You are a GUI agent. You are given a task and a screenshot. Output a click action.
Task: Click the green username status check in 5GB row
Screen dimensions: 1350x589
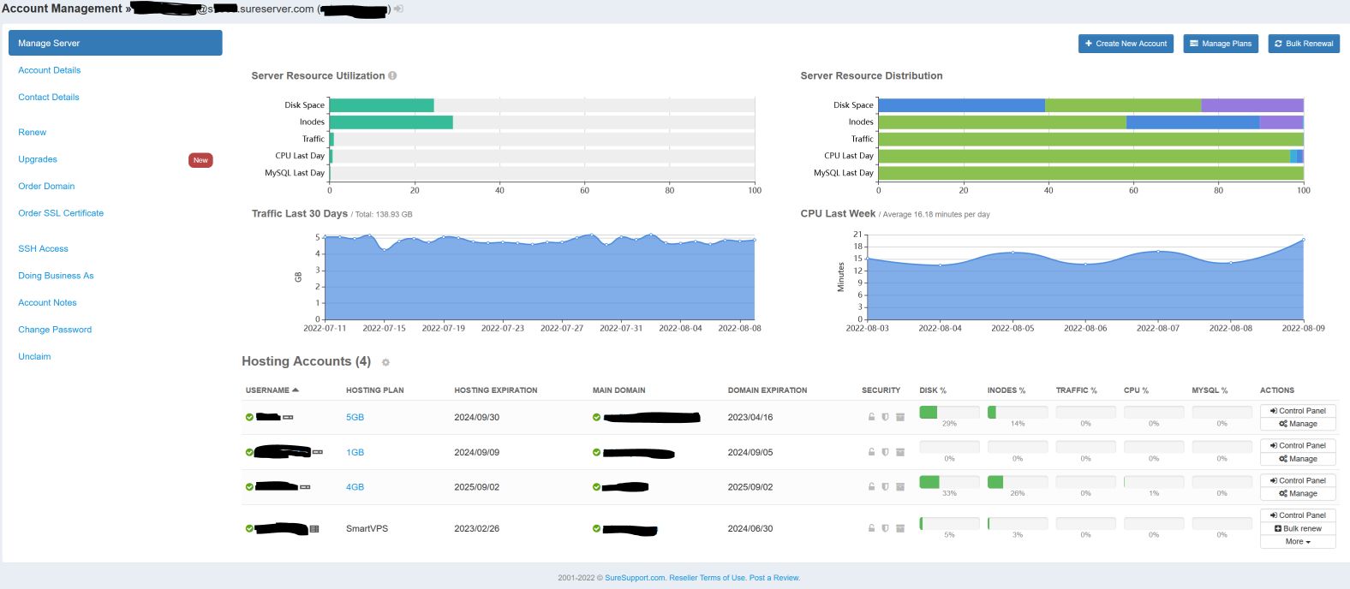click(249, 418)
